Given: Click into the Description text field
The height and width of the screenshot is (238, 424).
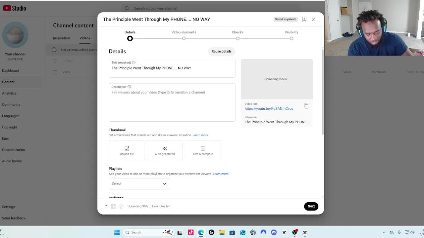Looking at the screenshot, I should click(172, 102).
